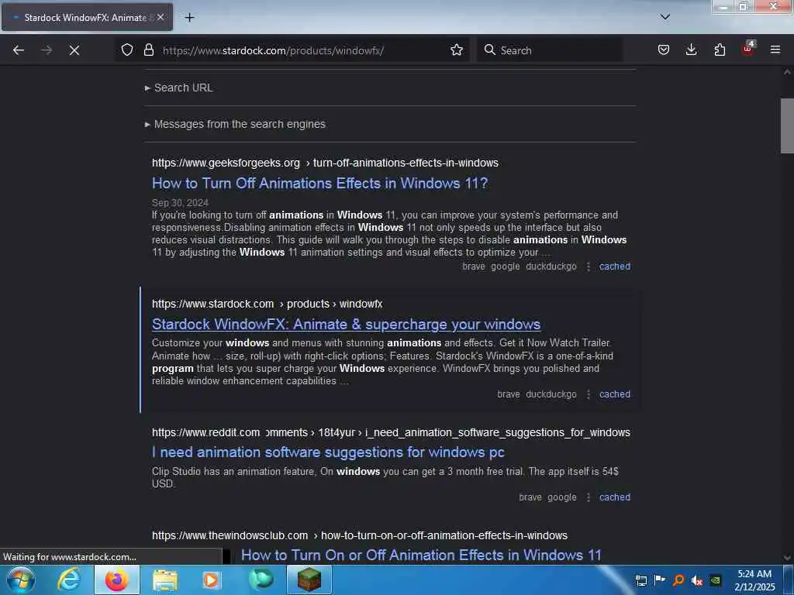Open tracking protection shield icon
Image resolution: width=794 pixels, height=595 pixels.
click(127, 50)
